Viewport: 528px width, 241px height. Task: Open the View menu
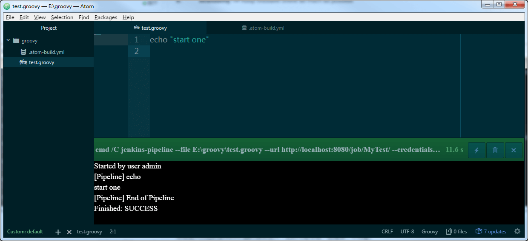point(40,17)
